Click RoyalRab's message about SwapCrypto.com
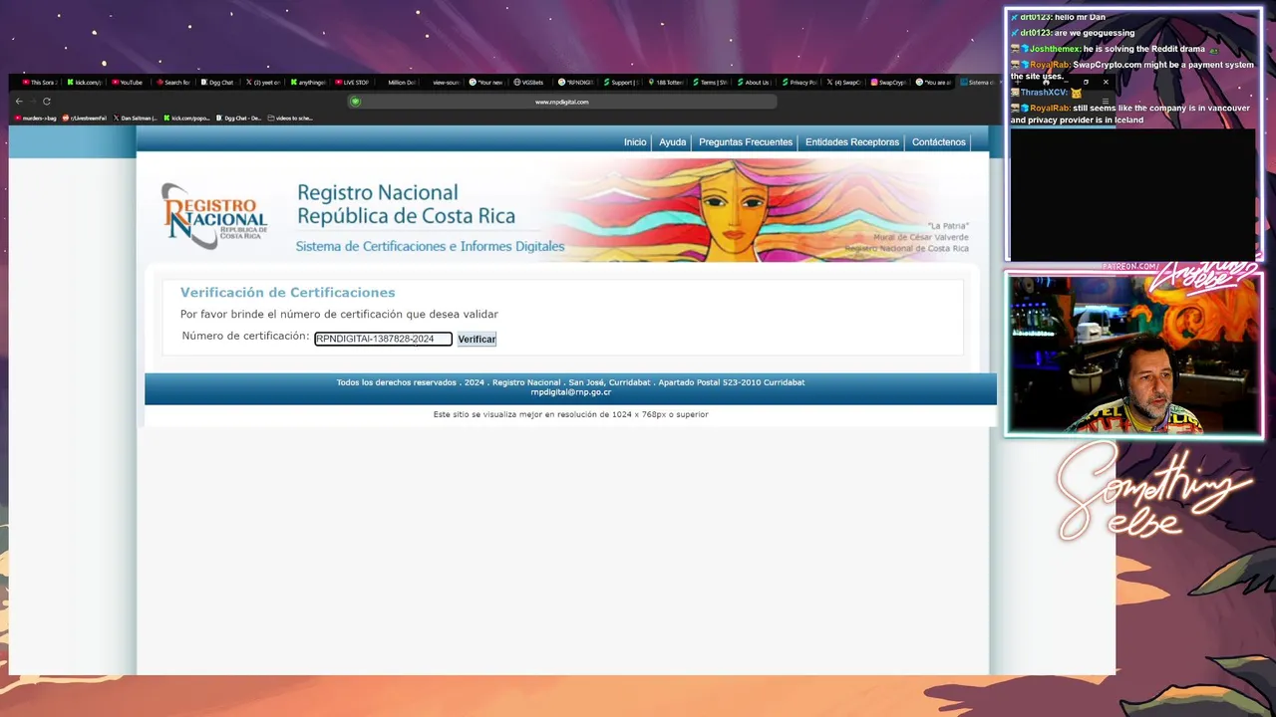1276x717 pixels. point(1132,71)
